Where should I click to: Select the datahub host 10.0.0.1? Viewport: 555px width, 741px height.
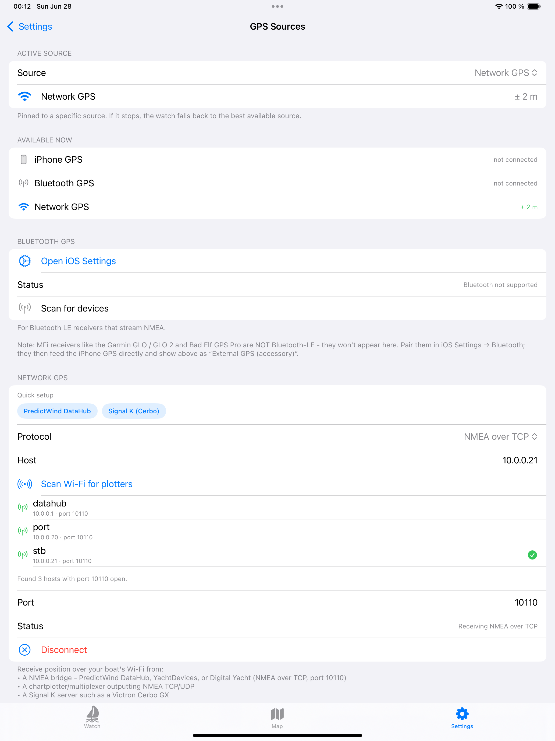(x=277, y=508)
